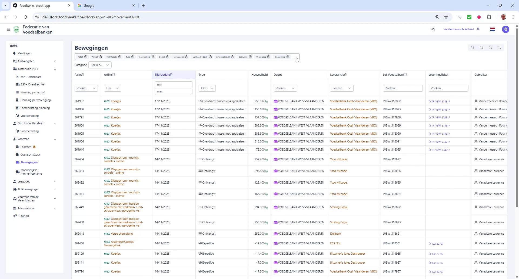Click the Federatie van Voedselbanken logo

[16, 29]
